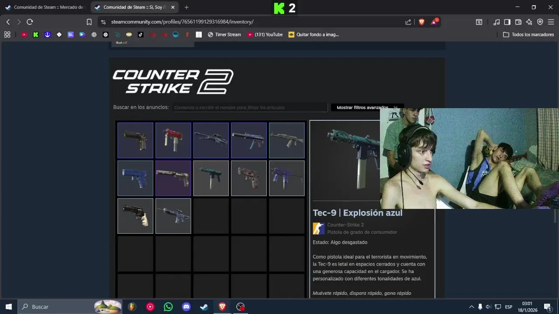Toggle the browser sidebar panel icon
This screenshot has height=314, width=559.
coord(507,22)
